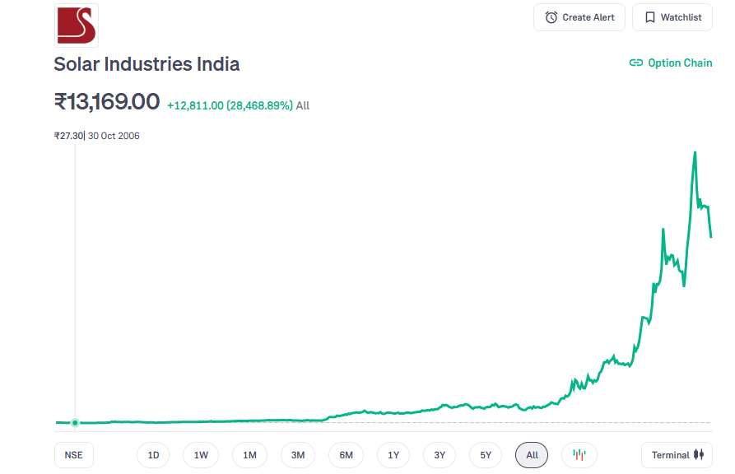The image size is (735, 474).
Task: Switch to candlestick chart view icon
Action: [579, 455]
